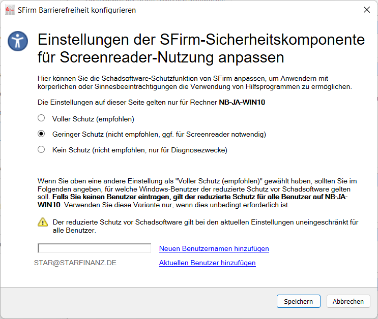The image size is (378, 319).
Task: Click the blue accessibility figure icon
Action: [18, 41]
